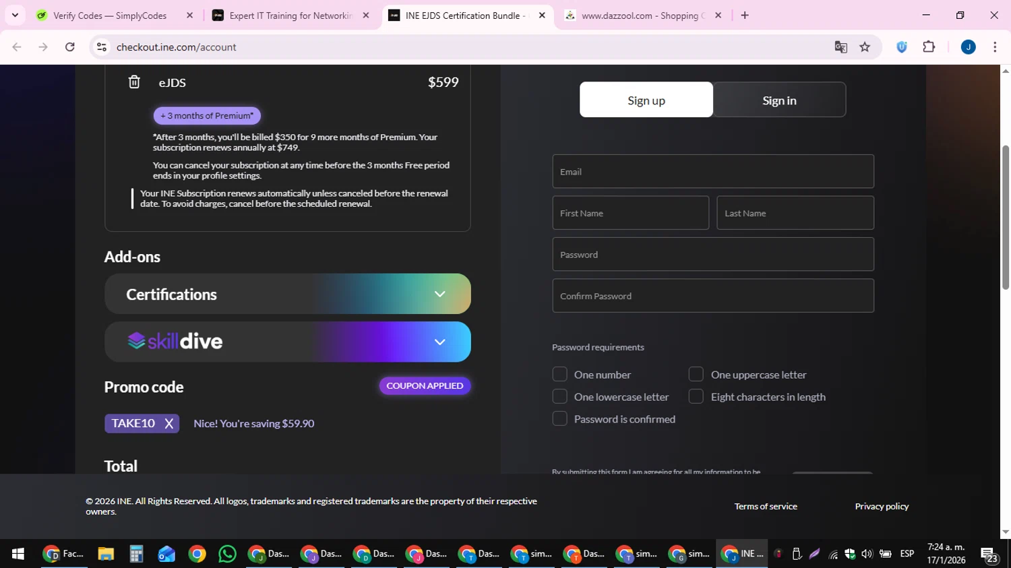Switch to the Sign up tab
This screenshot has height=568, width=1011.
[x=646, y=100]
